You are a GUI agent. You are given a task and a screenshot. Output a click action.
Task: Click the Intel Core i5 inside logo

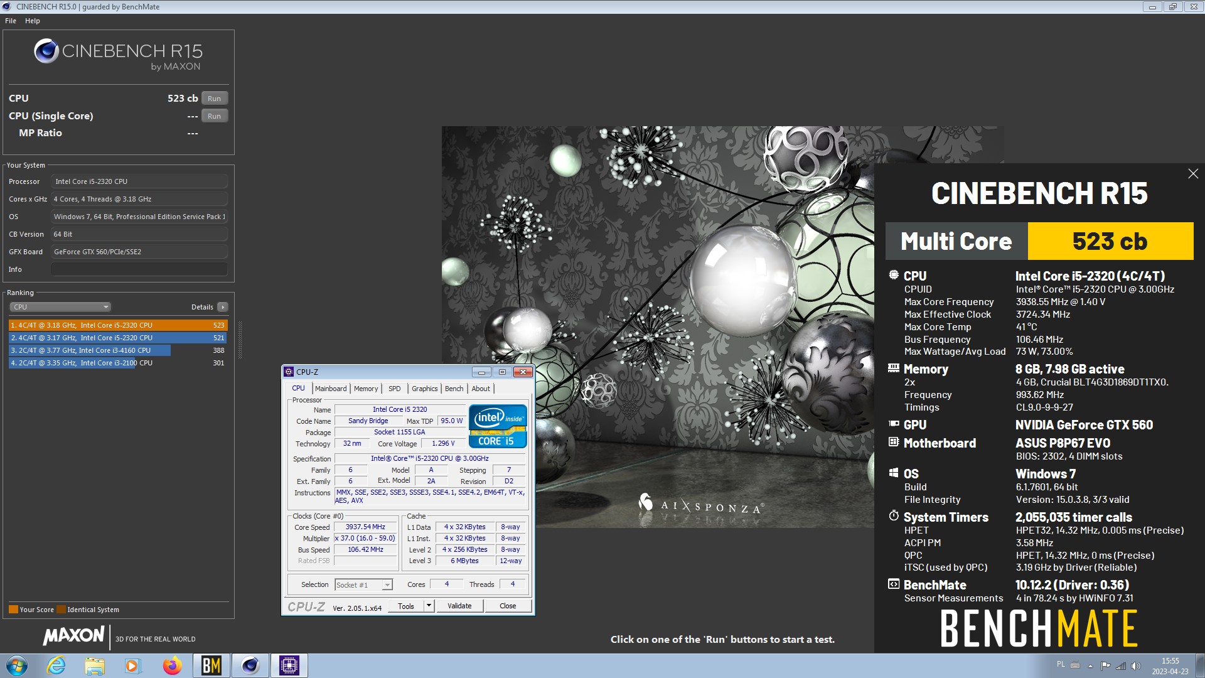[498, 427]
